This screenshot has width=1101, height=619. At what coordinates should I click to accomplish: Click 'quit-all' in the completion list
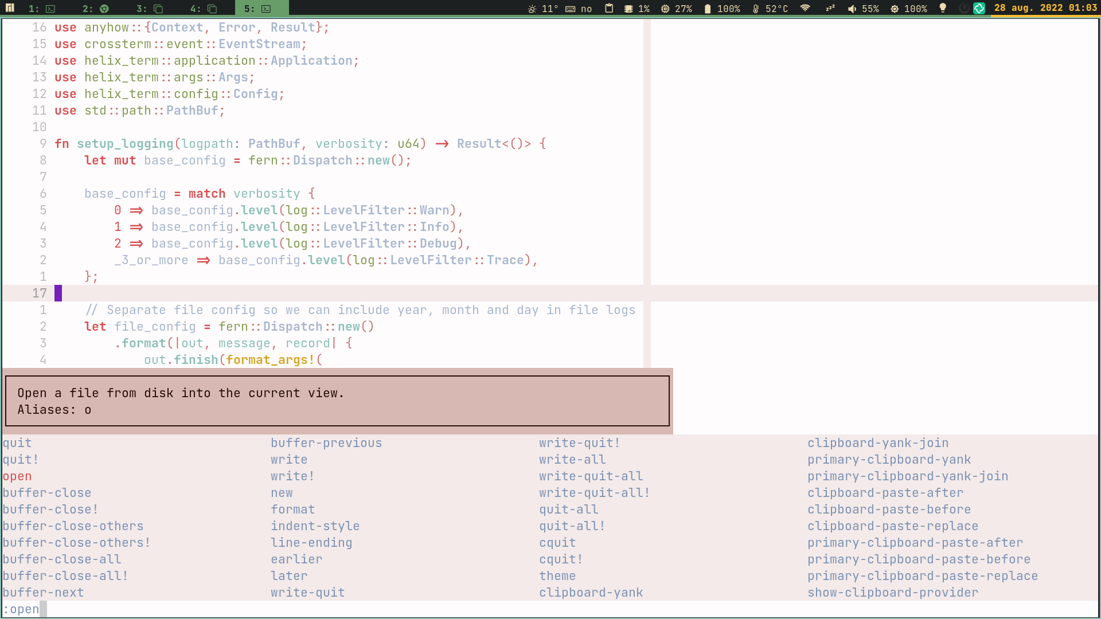[x=568, y=510]
